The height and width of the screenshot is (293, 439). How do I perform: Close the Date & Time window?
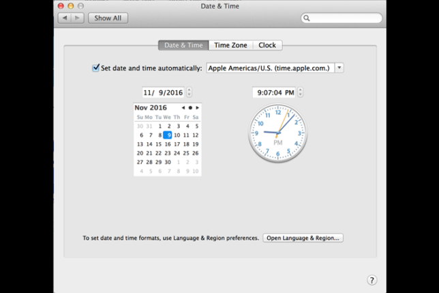click(61, 6)
